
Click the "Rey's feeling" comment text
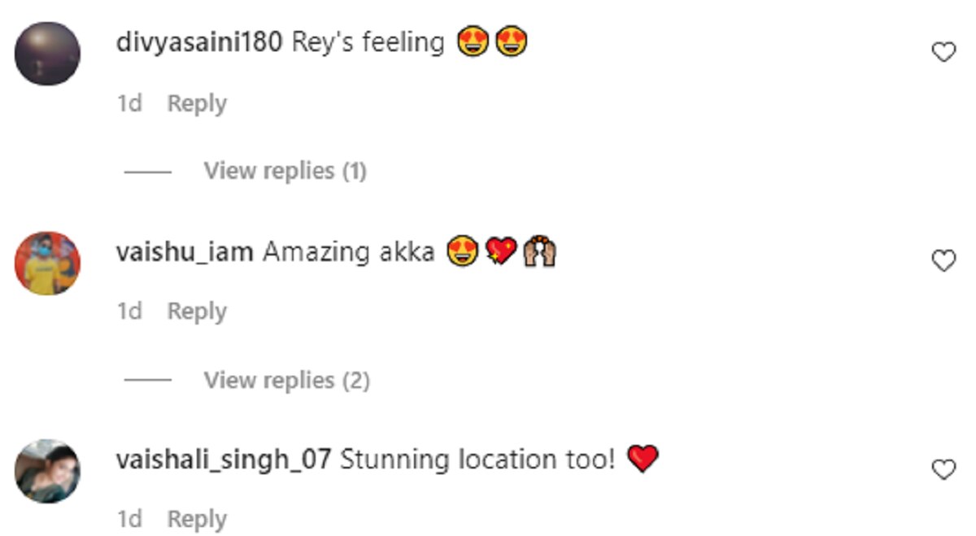[x=368, y=42]
